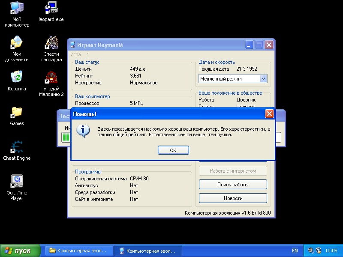The image size is (343, 257).
Task: Click the Настроение value Нормальное
Action: point(144,83)
